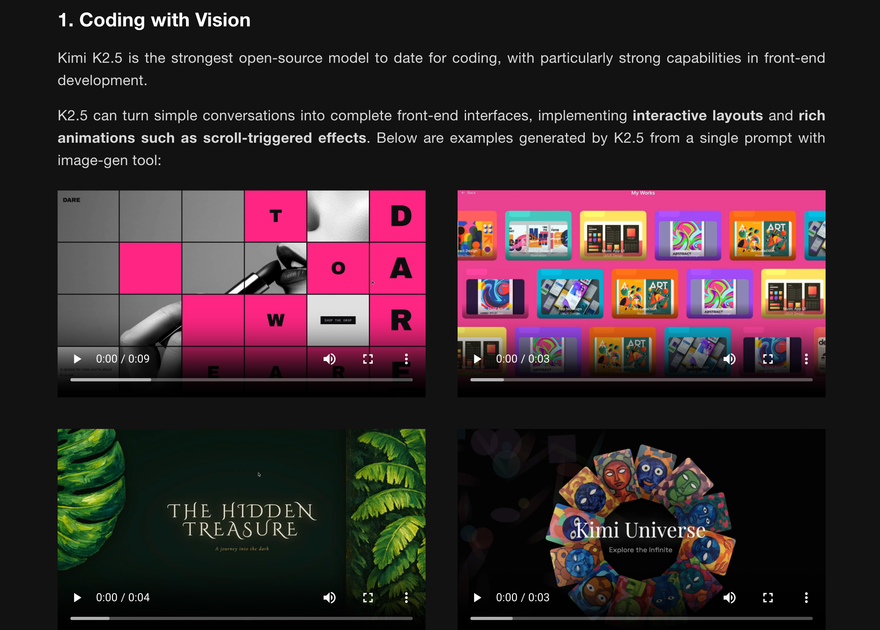This screenshot has height=630, width=880.
Task: Toggle sound on Hidden Treasure video
Action: point(329,598)
